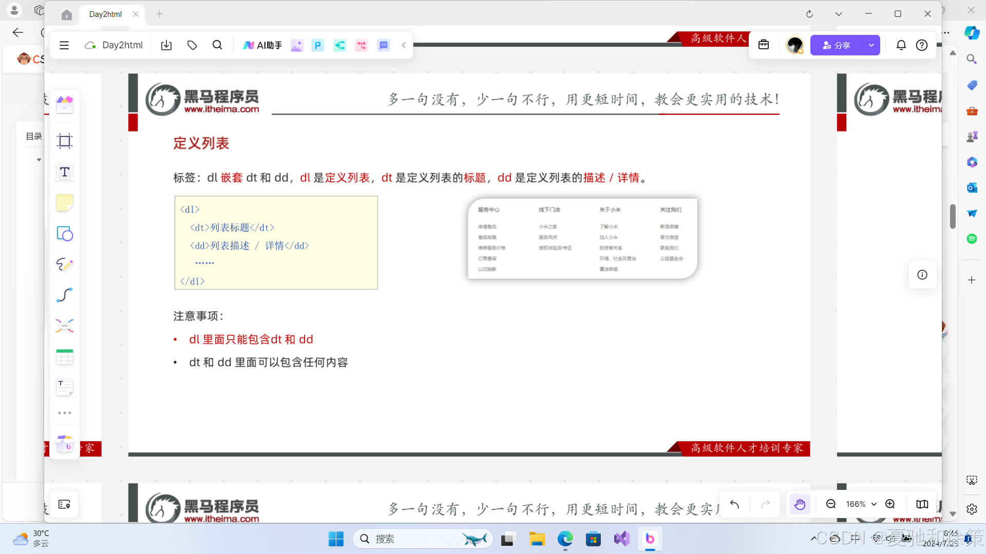Image resolution: width=986 pixels, height=554 pixels.
Task: Open search from the note toolbar
Action: pos(217,45)
